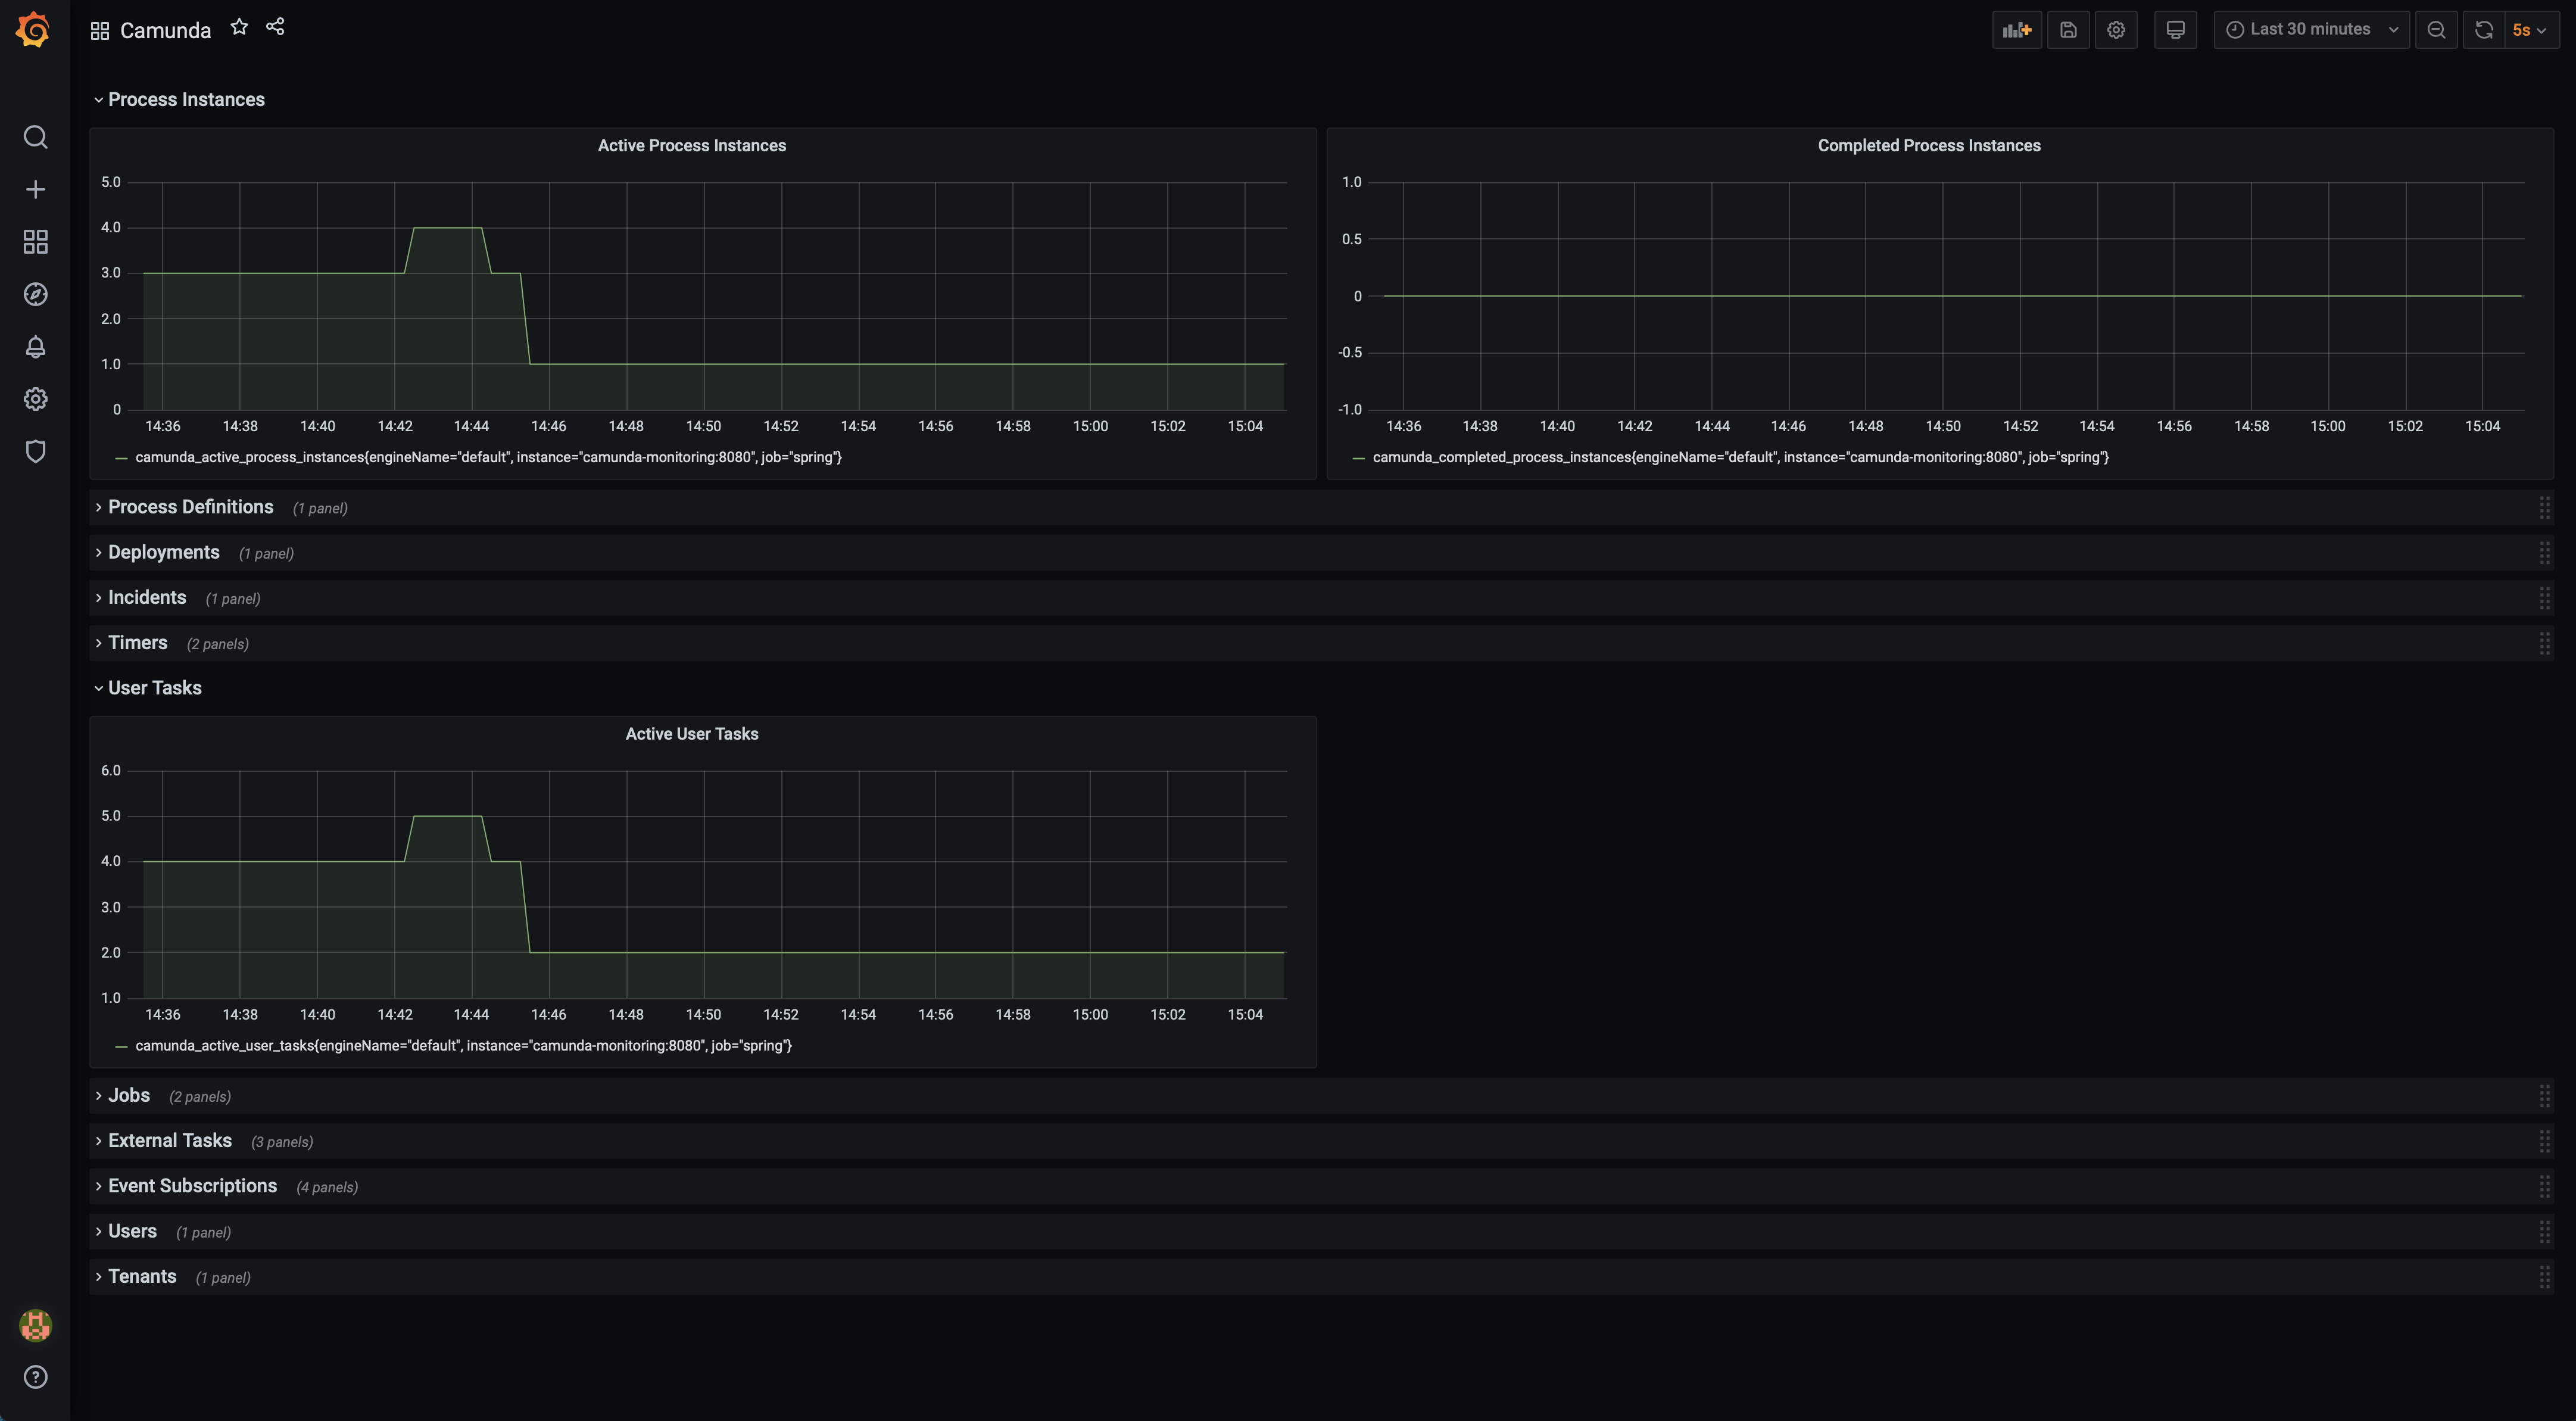The width and height of the screenshot is (2576, 1421).
Task: Open the search dashboards icon in sidebar
Action: 35,137
